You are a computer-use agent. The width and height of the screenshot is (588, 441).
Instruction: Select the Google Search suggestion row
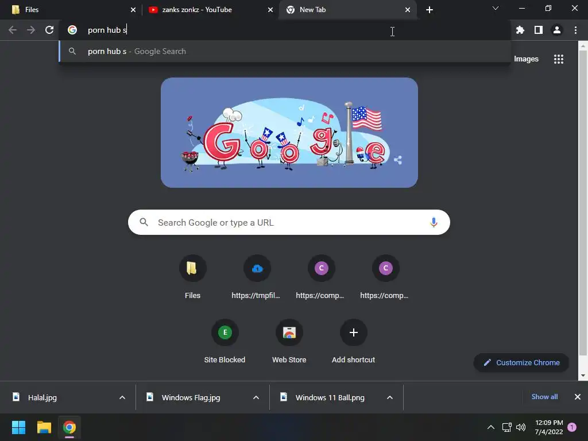(285, 51)
